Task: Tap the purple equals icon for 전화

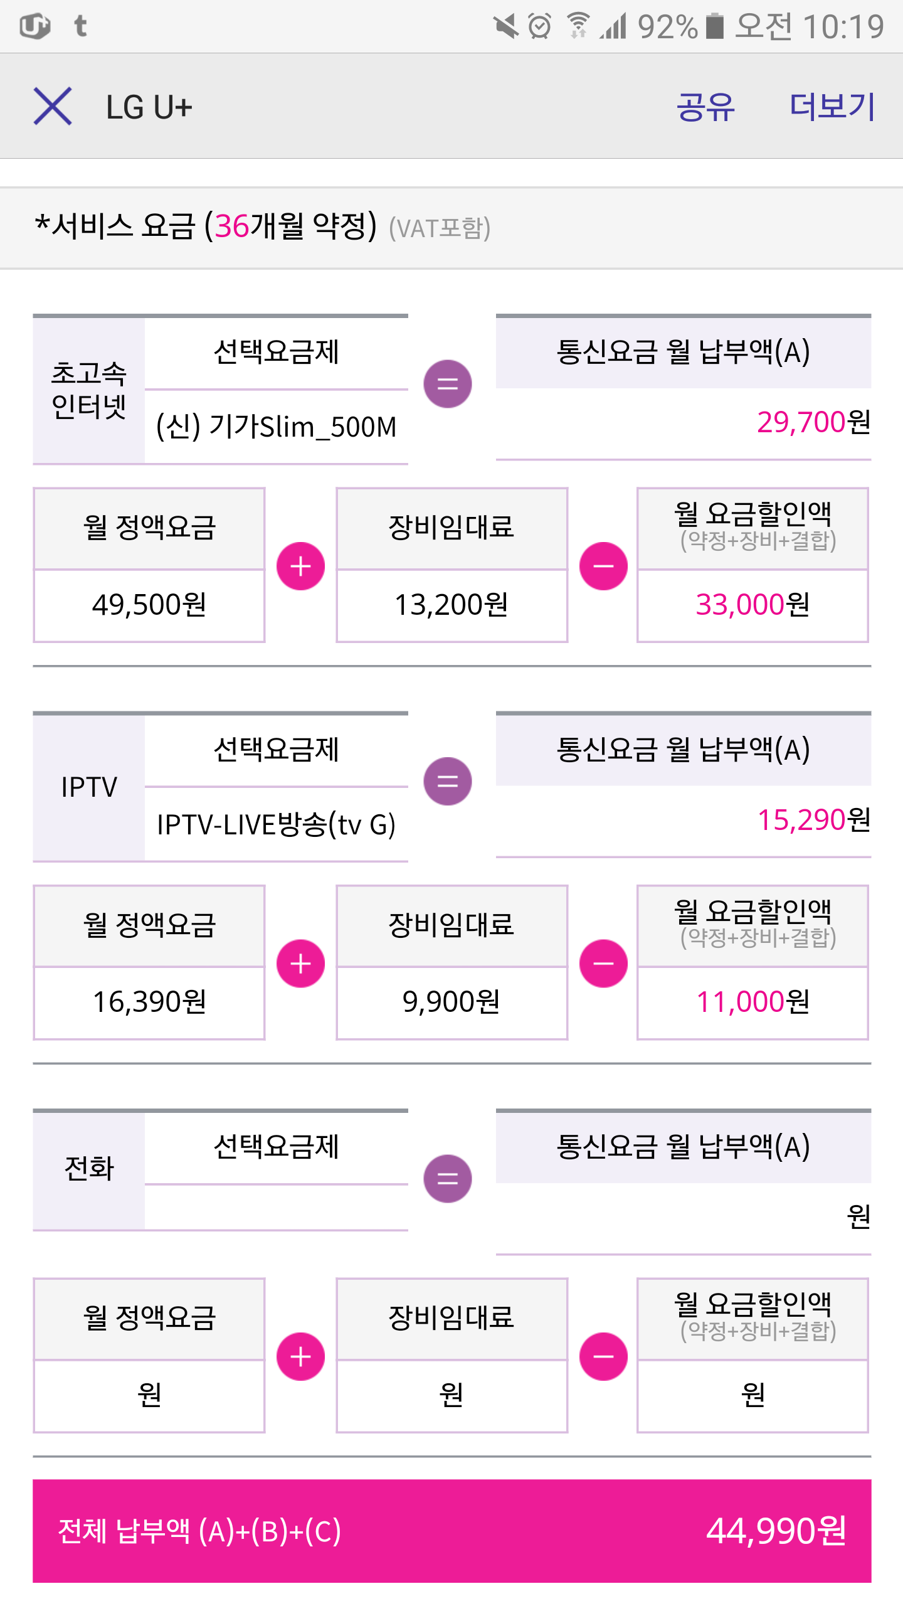Action: tap(447, 1178)
